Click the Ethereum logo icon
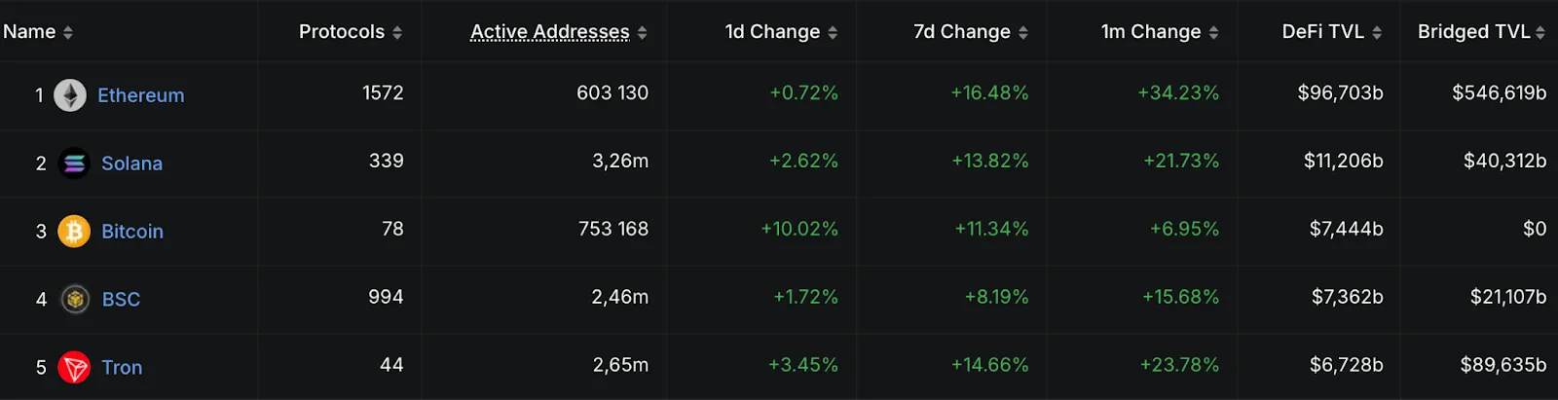Image resolution: width=1558 pixels, height=400 pixels. point(70,95)
